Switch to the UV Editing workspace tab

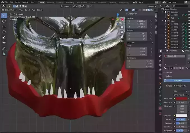coord(70,3)
